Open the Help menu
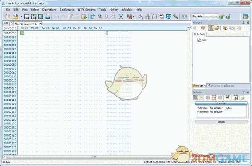The image size is (252, 166). pyautogui.click(x=138, y=10)
